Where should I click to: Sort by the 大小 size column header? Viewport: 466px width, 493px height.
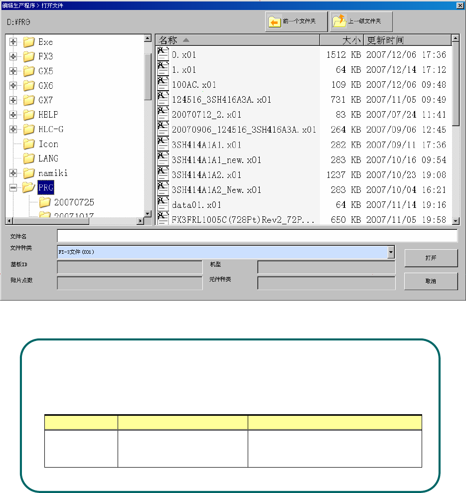342,40
